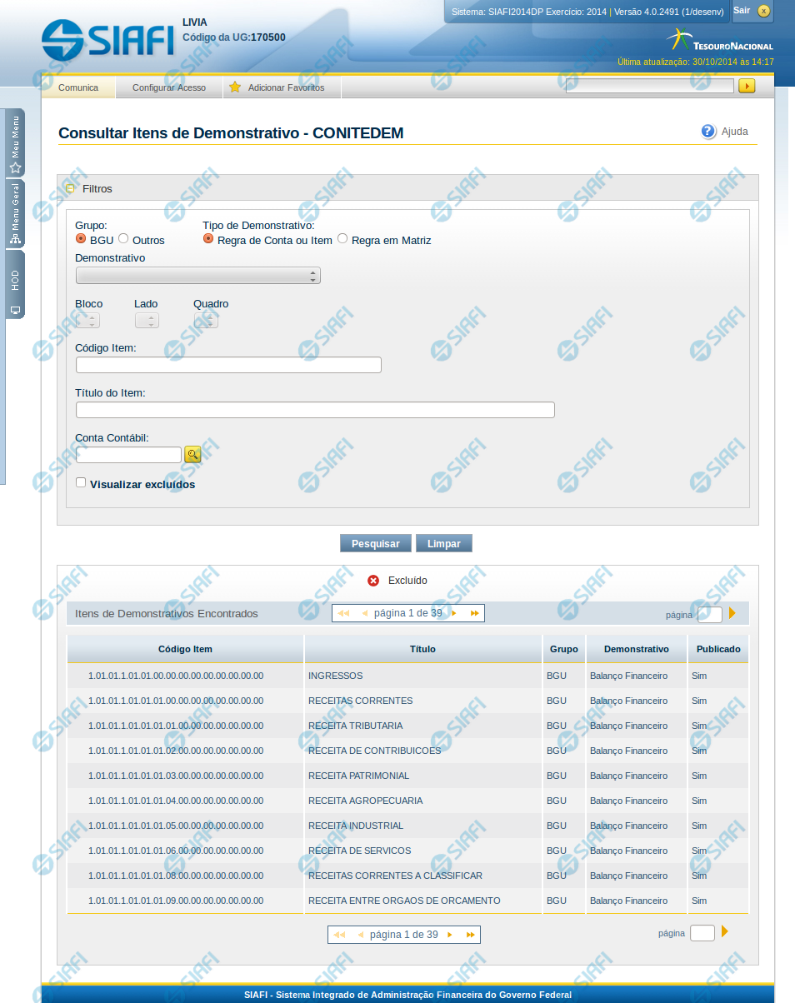Click the Pesquisar button
The image size is (795, 1003).
[375, 543]
